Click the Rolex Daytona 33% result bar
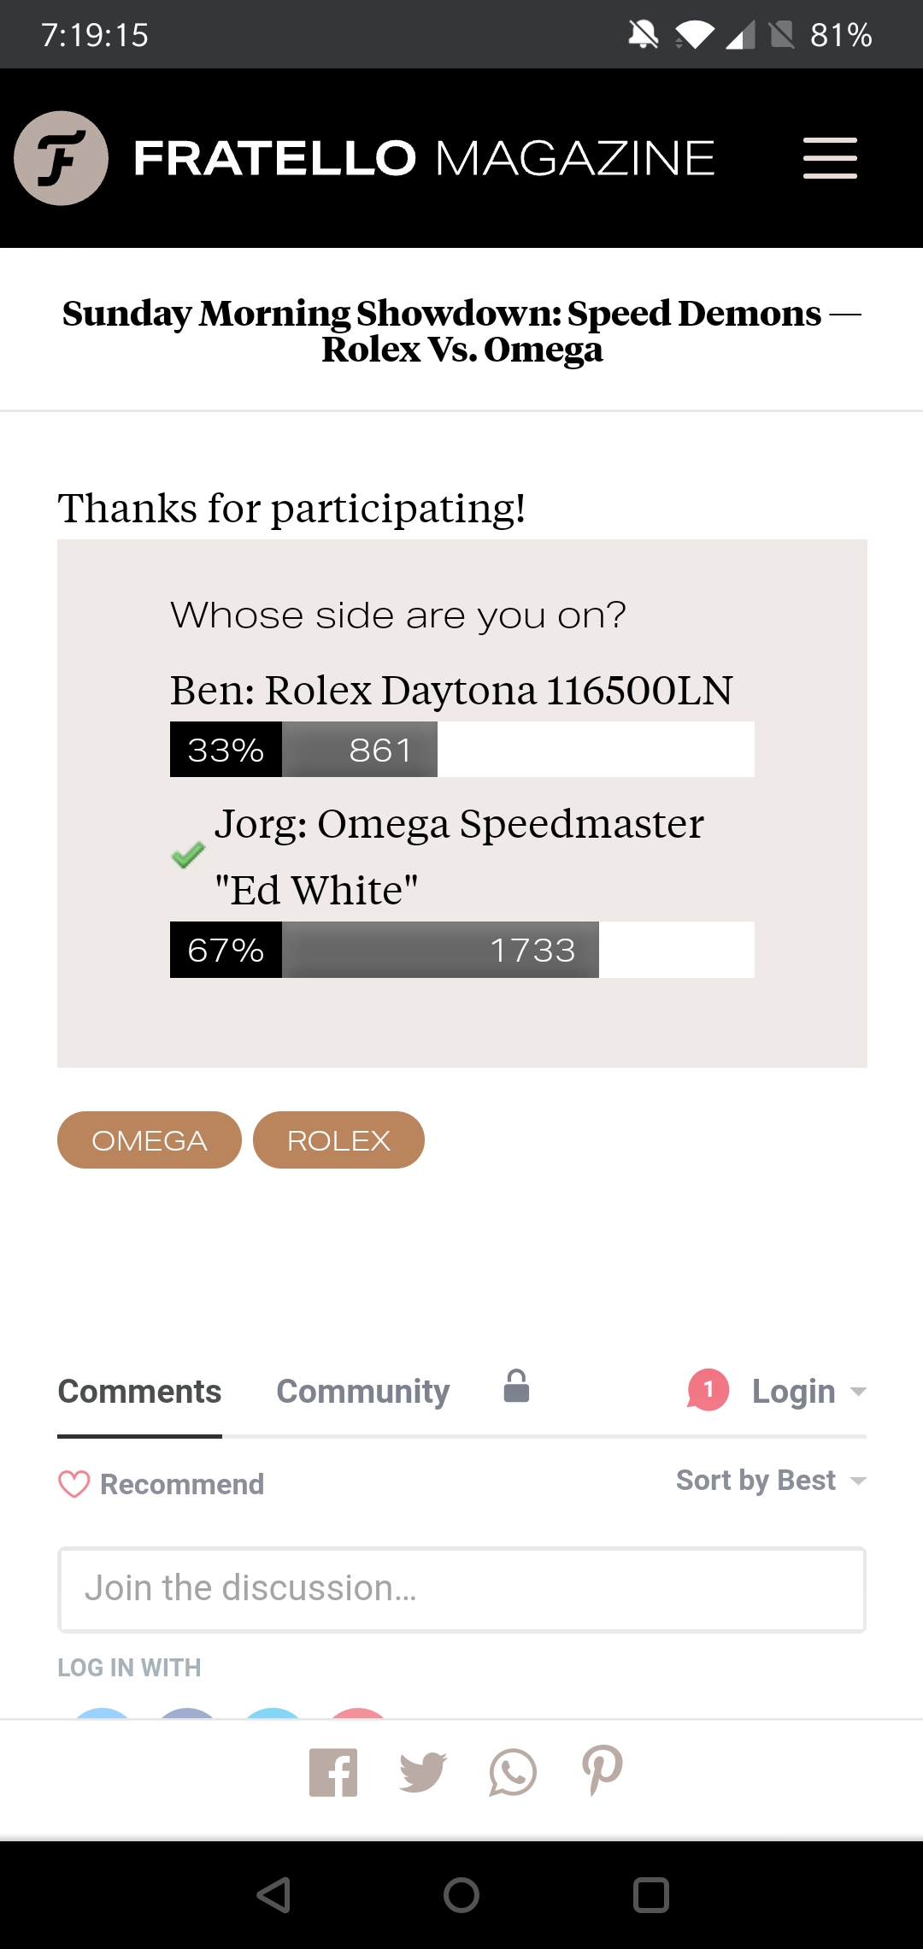Viewport: 923px width, 1949px height. coord(461,750)
